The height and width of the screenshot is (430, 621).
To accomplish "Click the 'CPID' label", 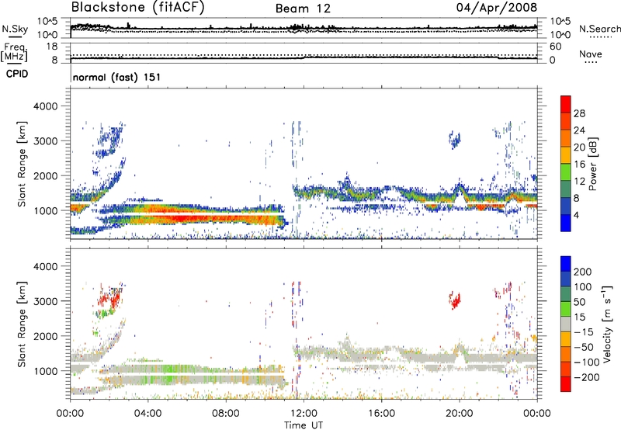I will point(17,74).
